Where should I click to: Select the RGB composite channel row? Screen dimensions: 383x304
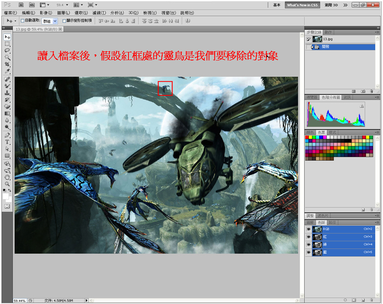coord(344,229)
